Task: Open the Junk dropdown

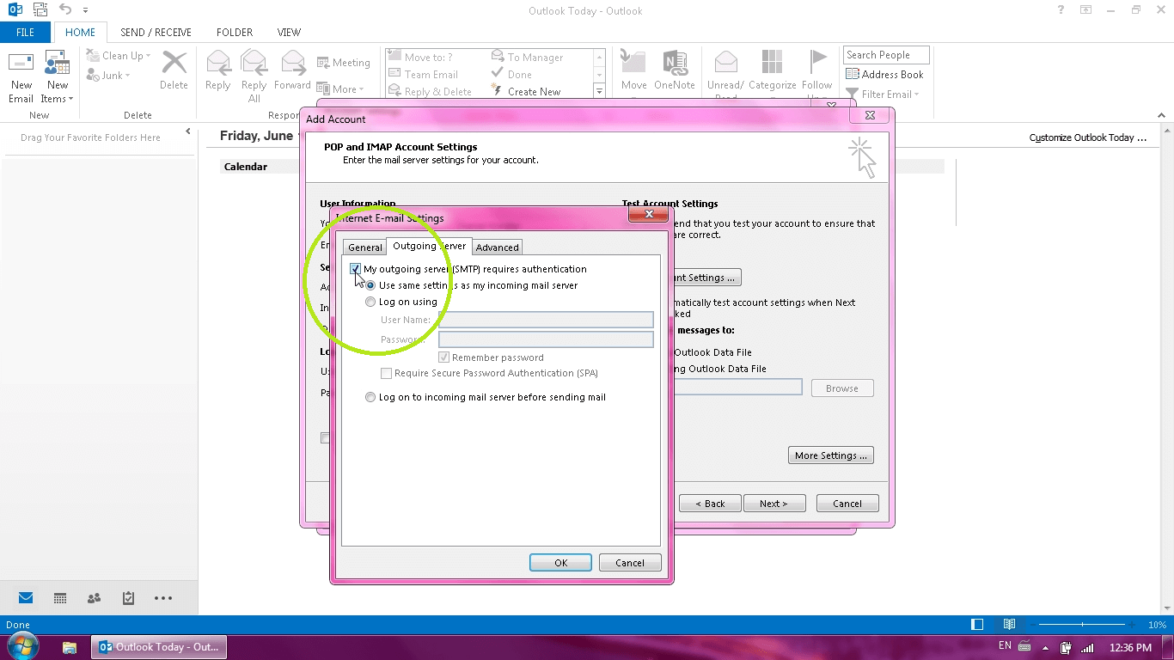Action: click(x=108, y=76)
